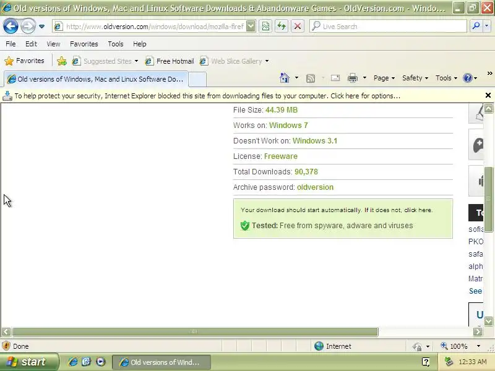Click the Internet zone globe icon

pos(319,346)
